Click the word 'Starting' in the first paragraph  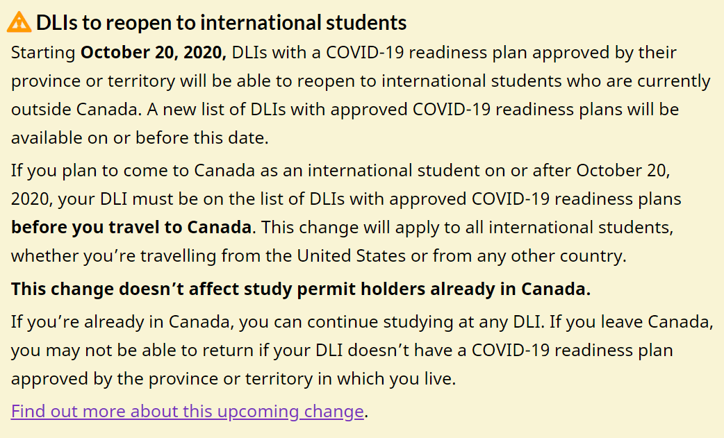click(43, 53)
